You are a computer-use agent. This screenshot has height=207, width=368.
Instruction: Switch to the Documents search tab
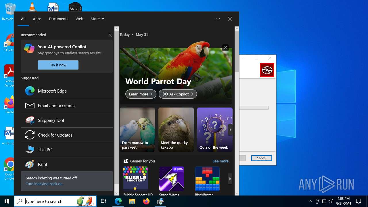(x=58, y=19)
